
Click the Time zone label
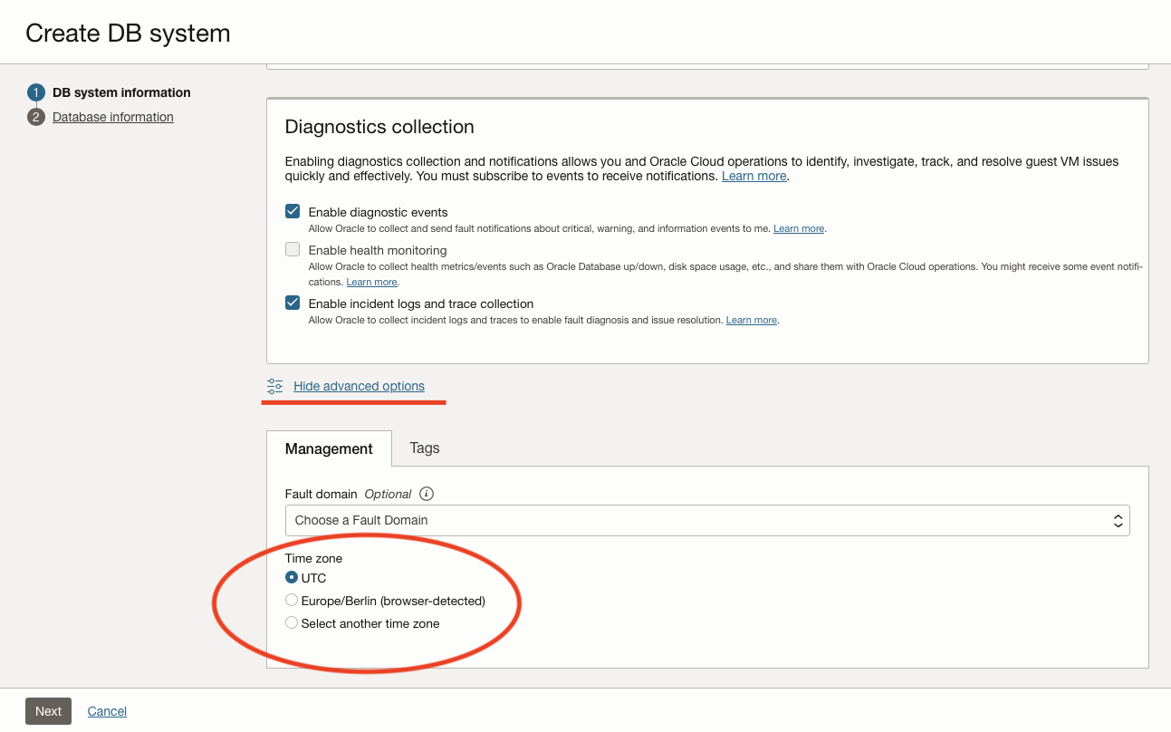pos(313,558)
